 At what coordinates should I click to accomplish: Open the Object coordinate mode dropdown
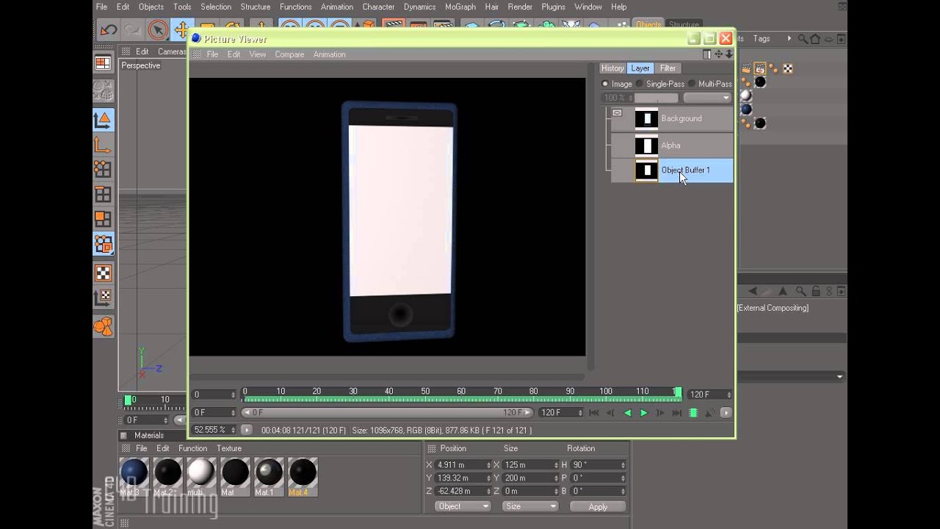pyautogui.click(x=463, y=506)
